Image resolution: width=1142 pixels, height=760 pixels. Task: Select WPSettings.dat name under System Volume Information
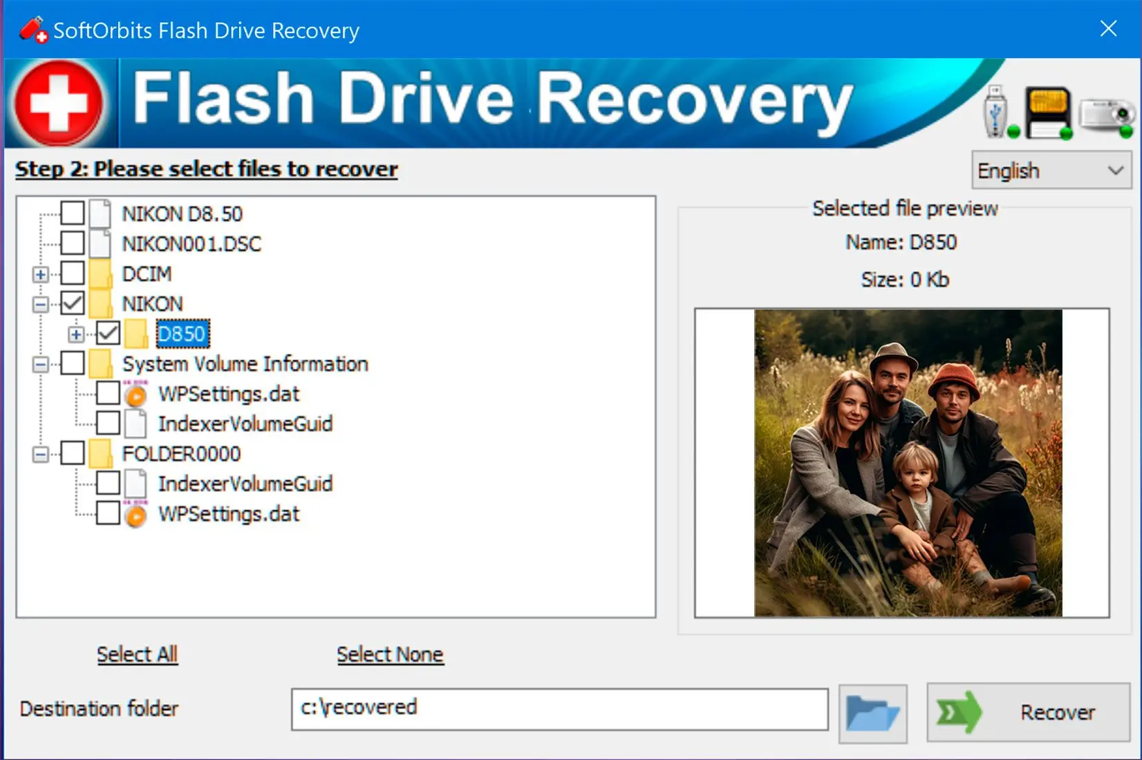229,394
